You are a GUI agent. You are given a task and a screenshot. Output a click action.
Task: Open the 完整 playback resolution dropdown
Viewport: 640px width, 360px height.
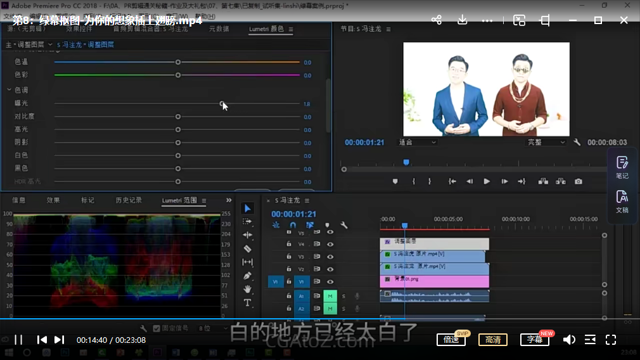546,143
